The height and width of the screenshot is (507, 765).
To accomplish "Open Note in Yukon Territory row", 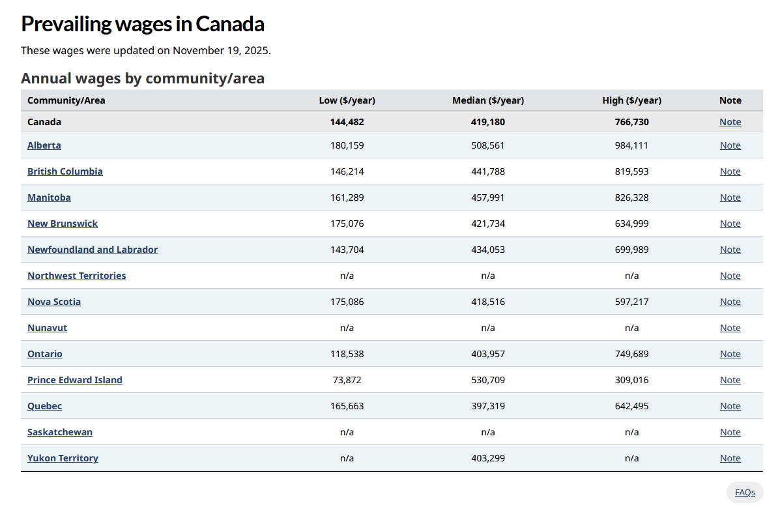I will (x=730, y=458).
